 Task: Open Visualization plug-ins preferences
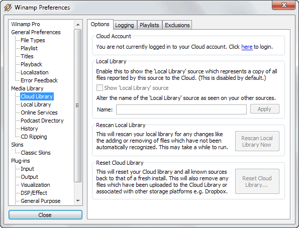pos(35,185)
